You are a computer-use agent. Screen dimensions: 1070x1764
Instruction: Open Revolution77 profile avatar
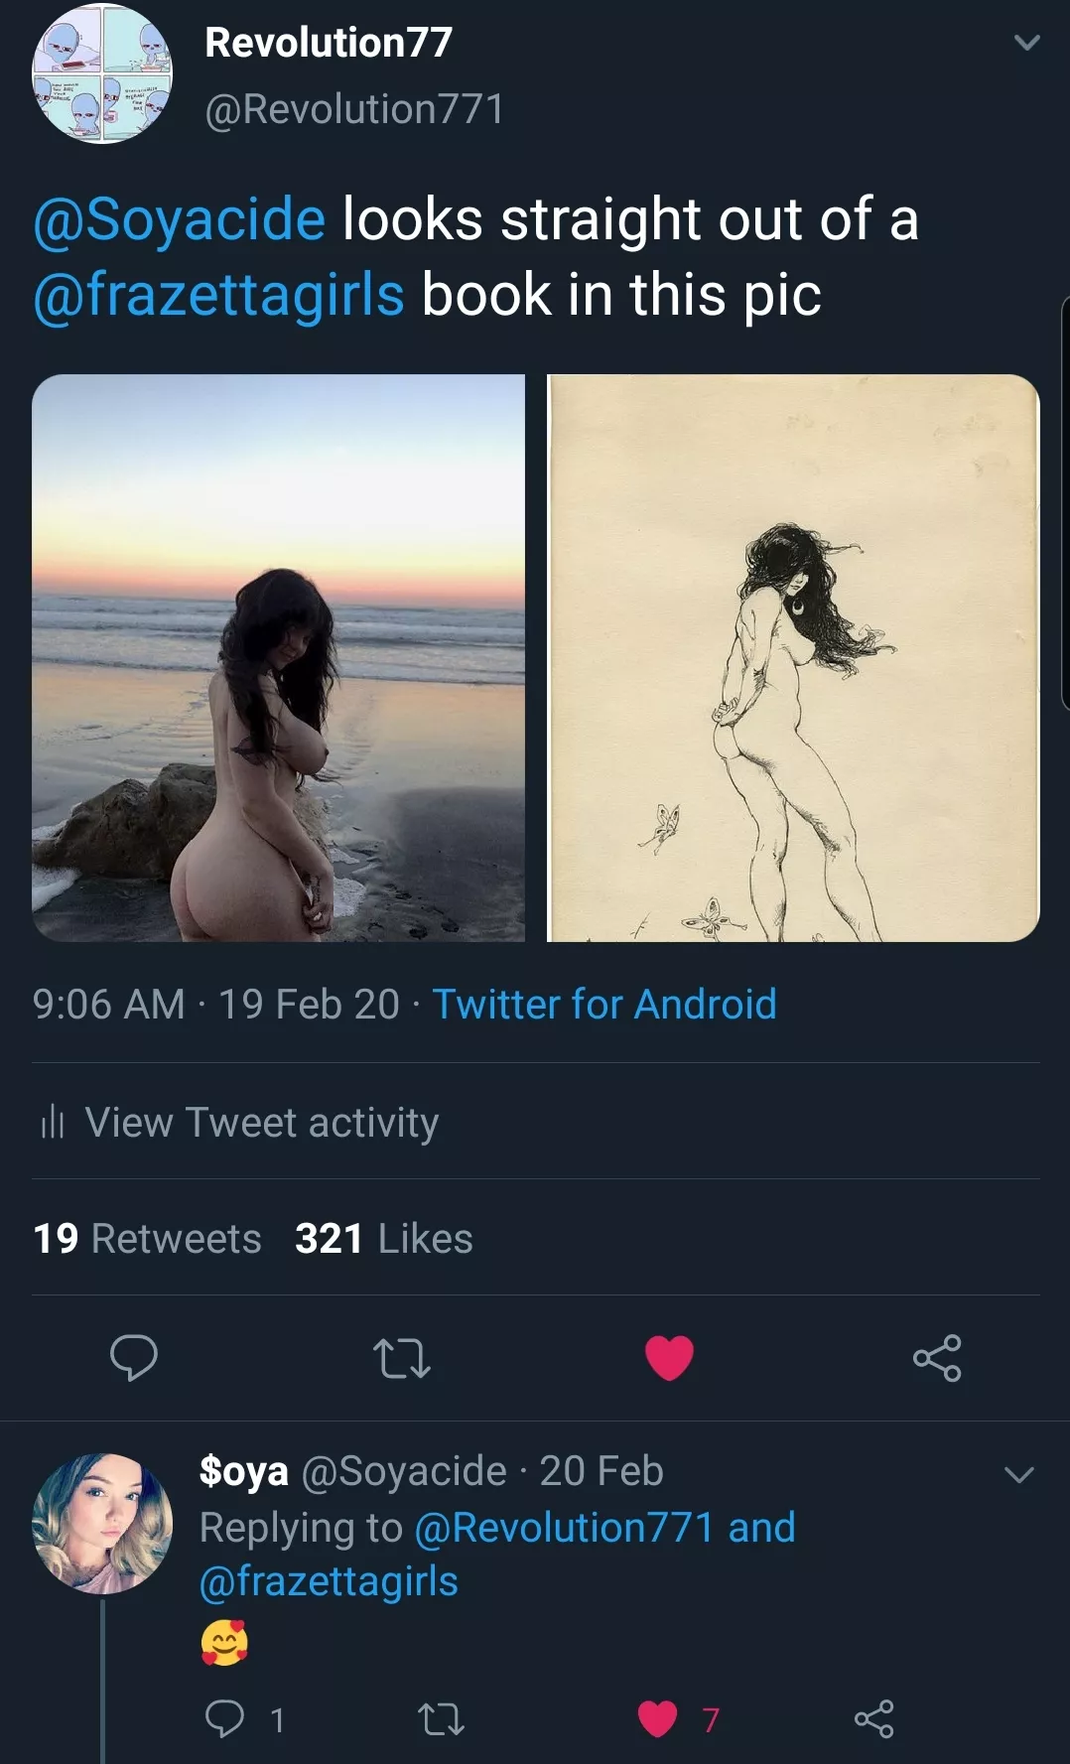tap(102, 74)
